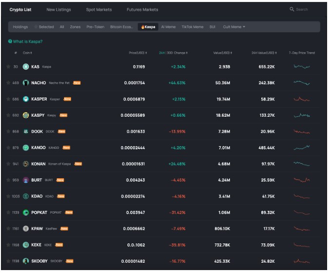Viewport: 331px width, 273px height.
Task: Click the NACHO New badge
Action: click(77, 83)
